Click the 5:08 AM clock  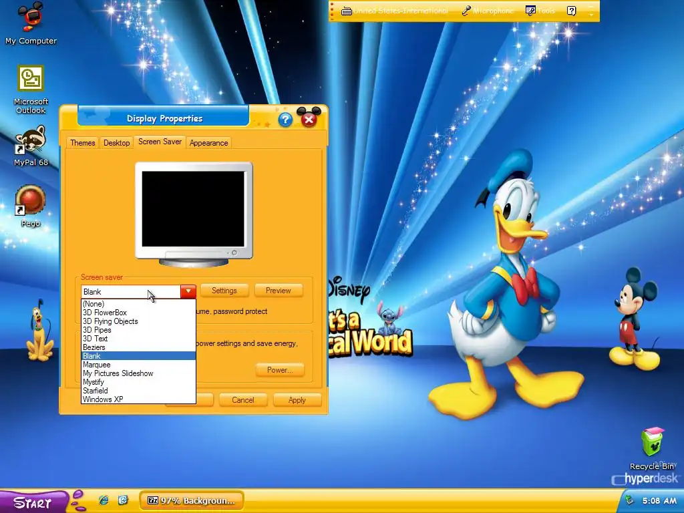659,500
